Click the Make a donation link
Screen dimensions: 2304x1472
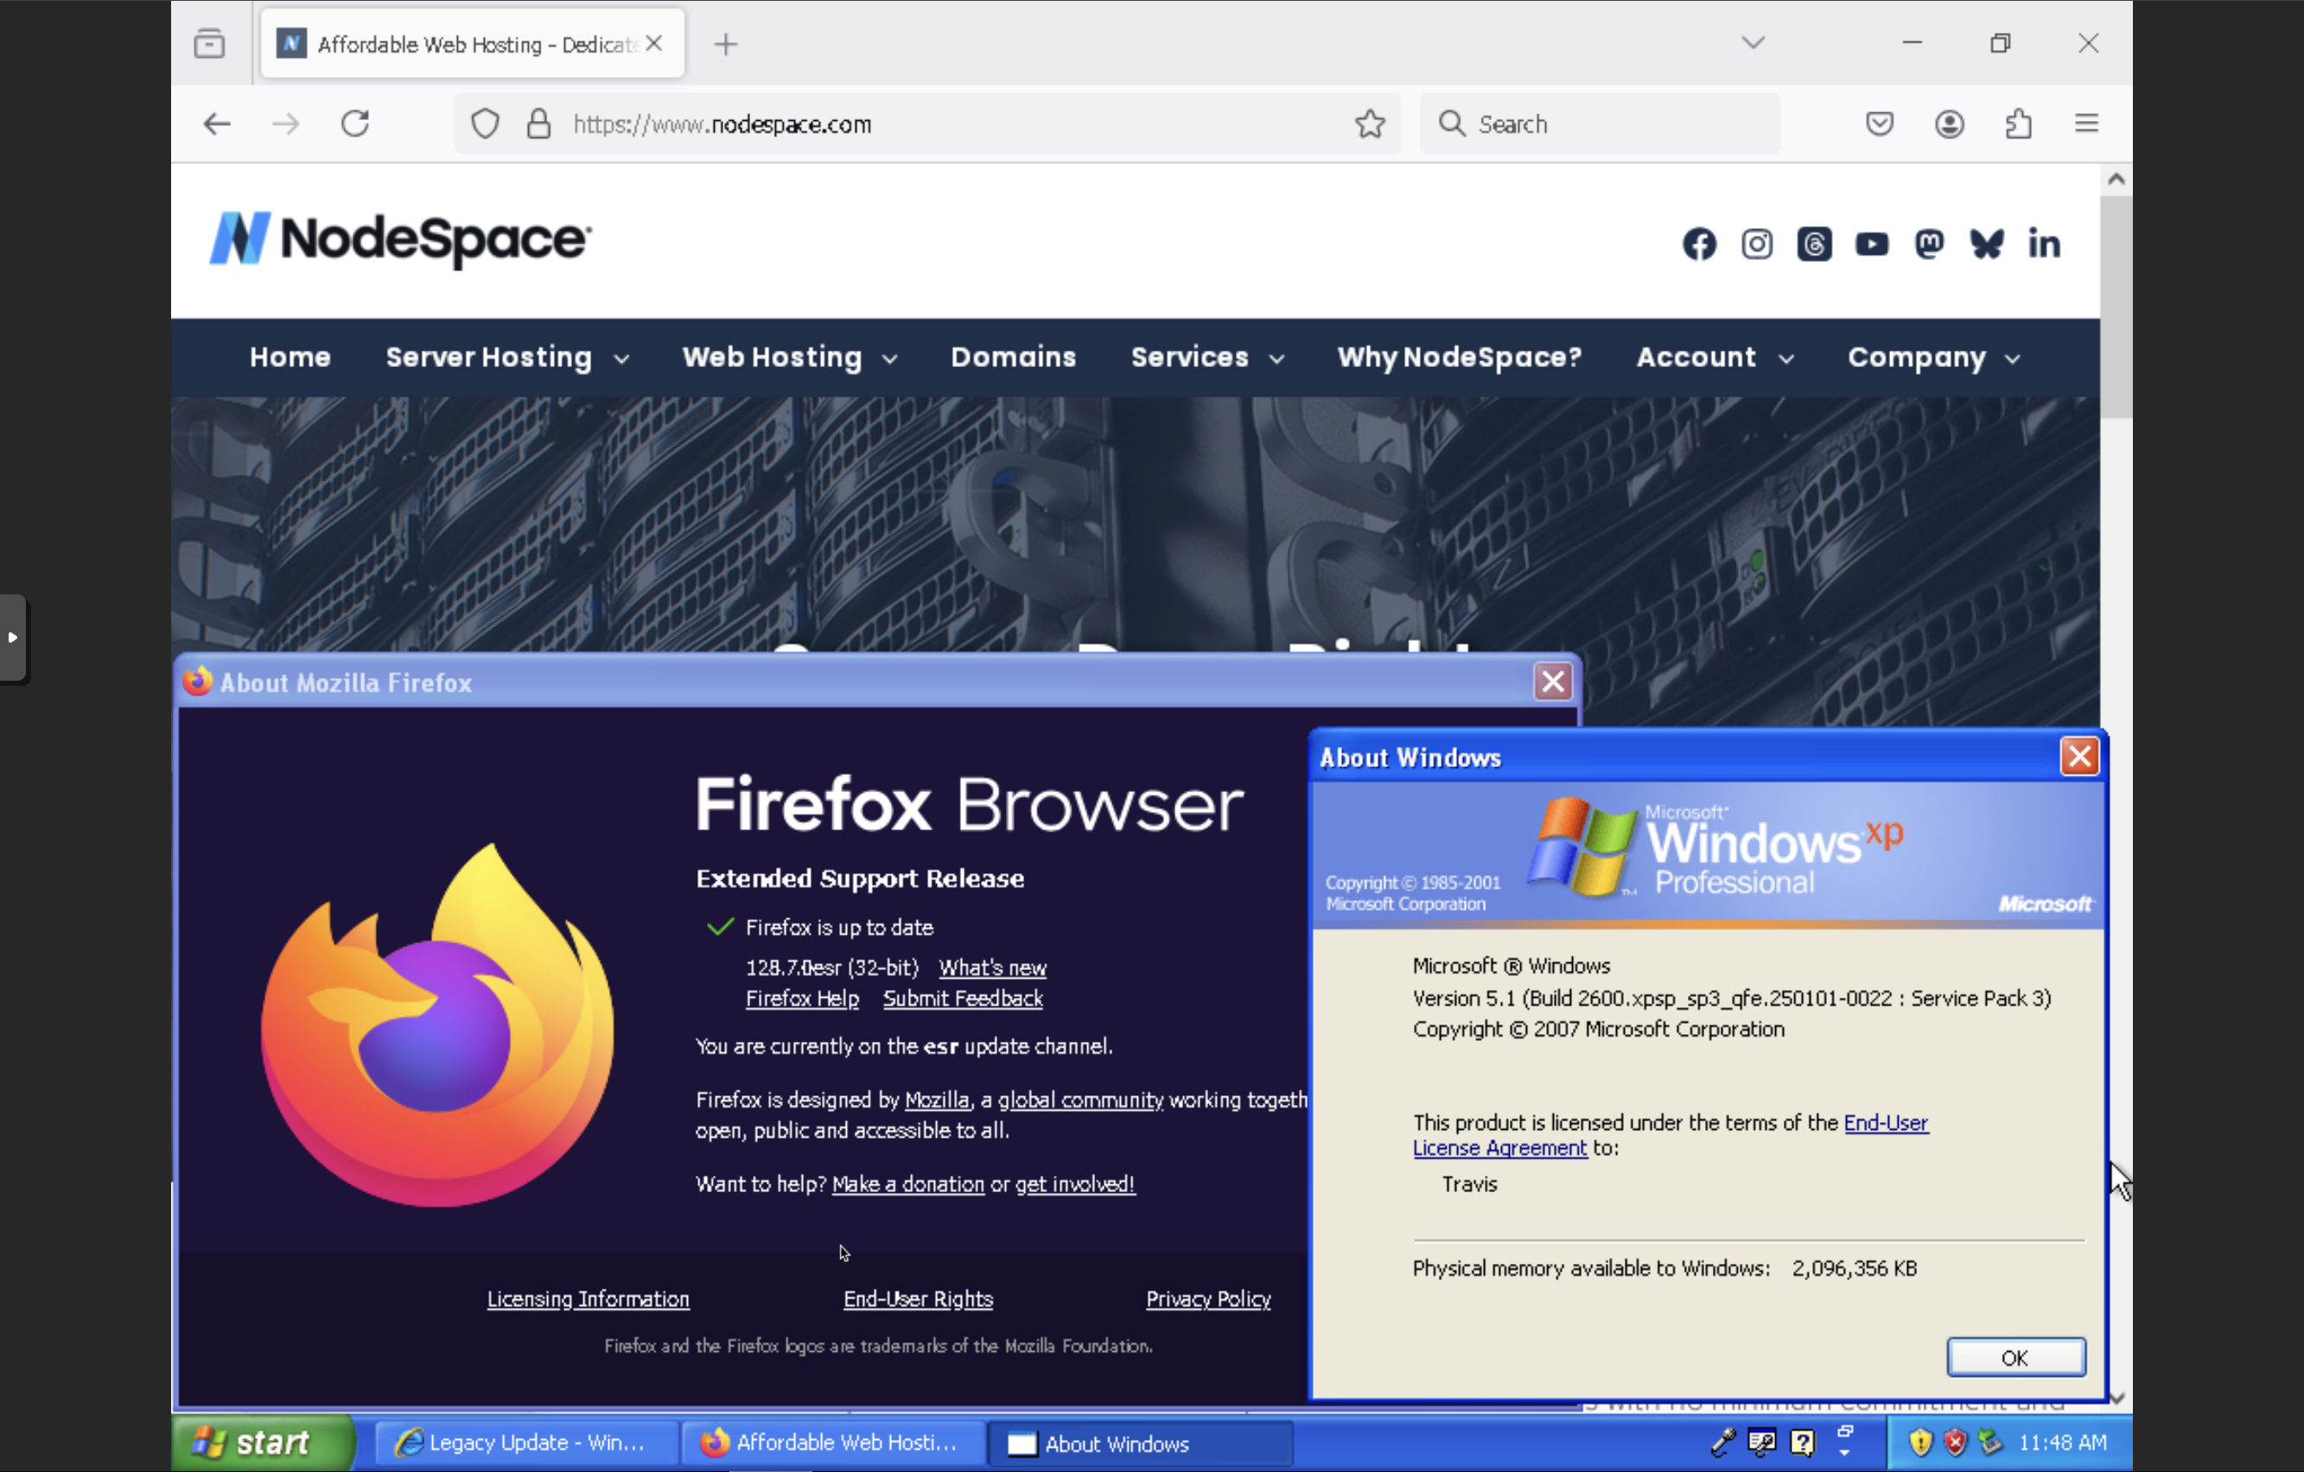click(x=908, y=1184)
